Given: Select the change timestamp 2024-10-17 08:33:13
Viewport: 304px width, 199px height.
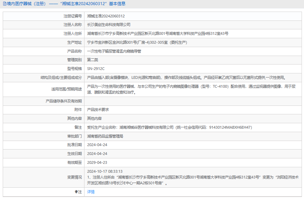Looking at the screenshot, I should [x=105, y=171].
